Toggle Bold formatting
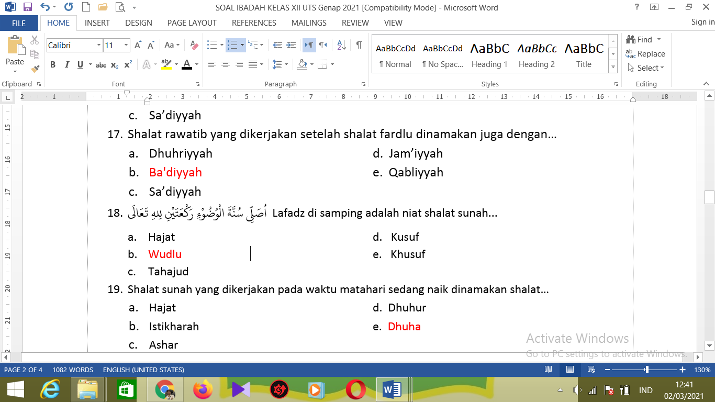 click(53, 65)
